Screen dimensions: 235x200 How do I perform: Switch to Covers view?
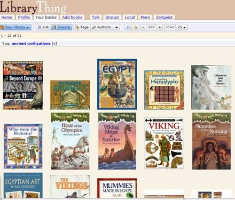click(x=61, y=27)
